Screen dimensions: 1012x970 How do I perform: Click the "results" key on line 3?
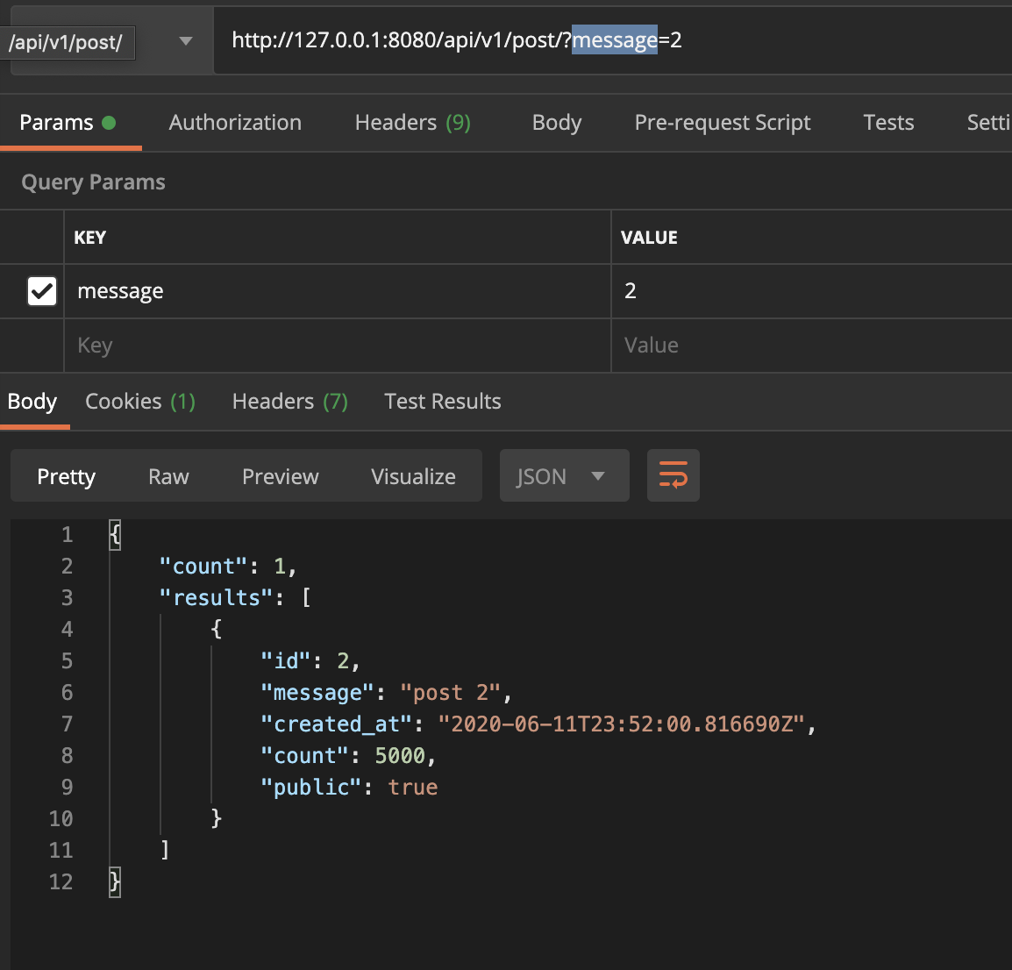217,597
